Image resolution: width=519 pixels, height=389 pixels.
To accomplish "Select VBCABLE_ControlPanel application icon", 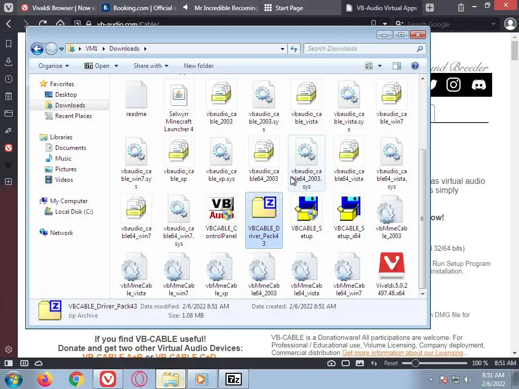I will (221, 209).
